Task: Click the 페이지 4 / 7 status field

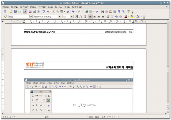Action: (22, 117)
